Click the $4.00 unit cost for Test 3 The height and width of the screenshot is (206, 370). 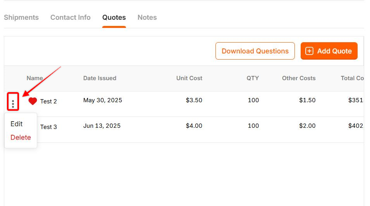pos(194,126)
